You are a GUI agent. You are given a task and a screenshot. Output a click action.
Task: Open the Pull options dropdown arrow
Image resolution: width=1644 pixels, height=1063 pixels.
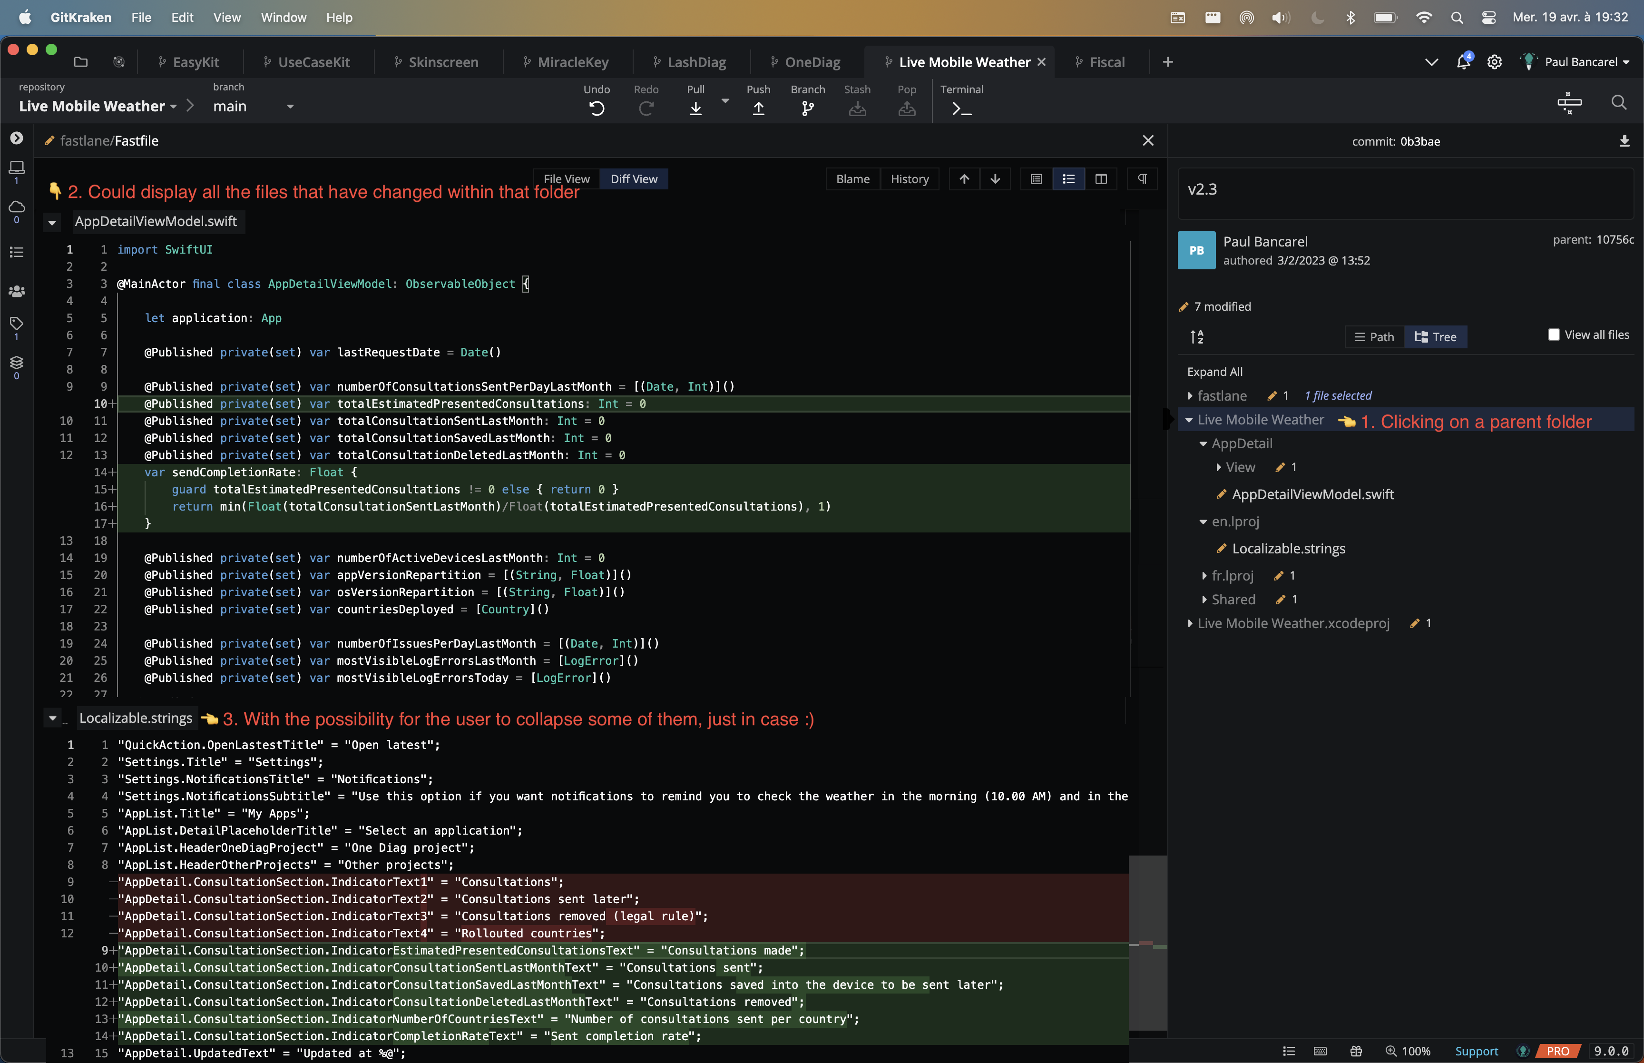point(725,101)
